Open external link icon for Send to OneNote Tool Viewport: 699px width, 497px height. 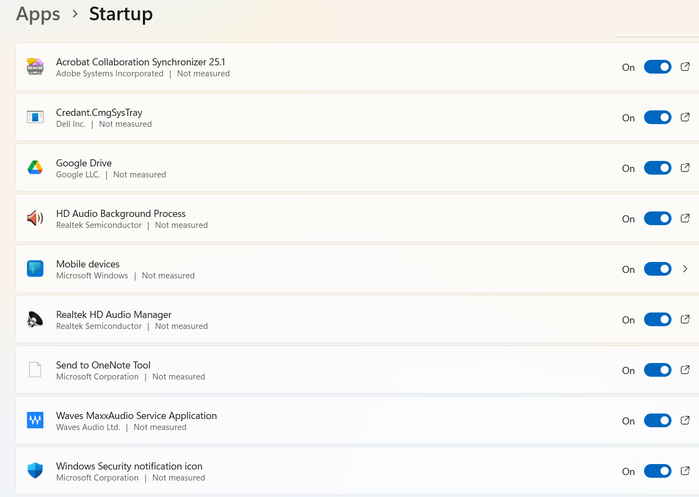click(685, 370)
